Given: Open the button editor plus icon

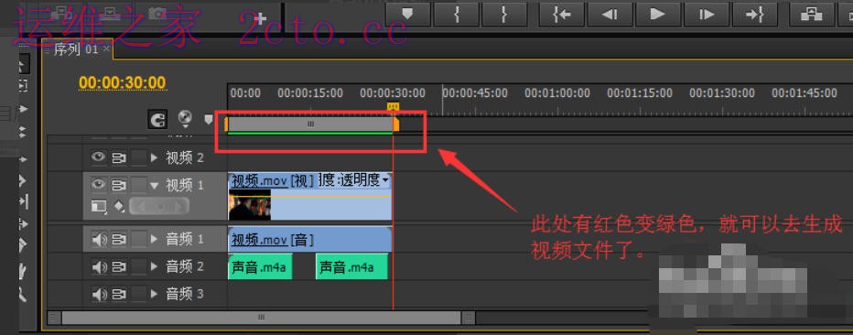Looking at the screenshot, I should [x=261, y=18].
